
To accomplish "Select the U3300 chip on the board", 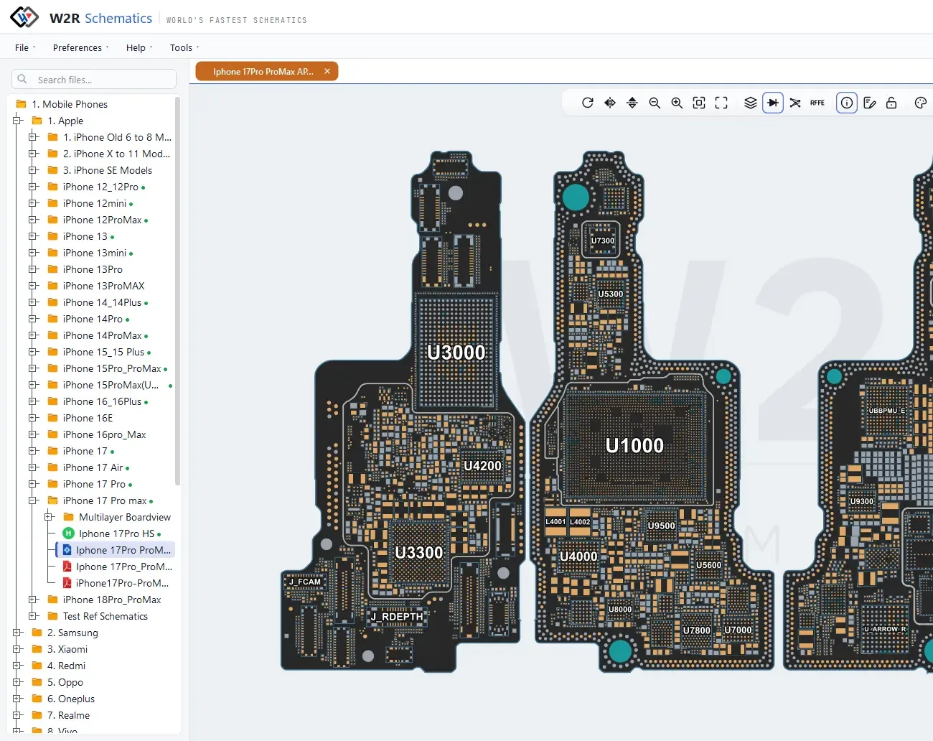I will [419, 552].
